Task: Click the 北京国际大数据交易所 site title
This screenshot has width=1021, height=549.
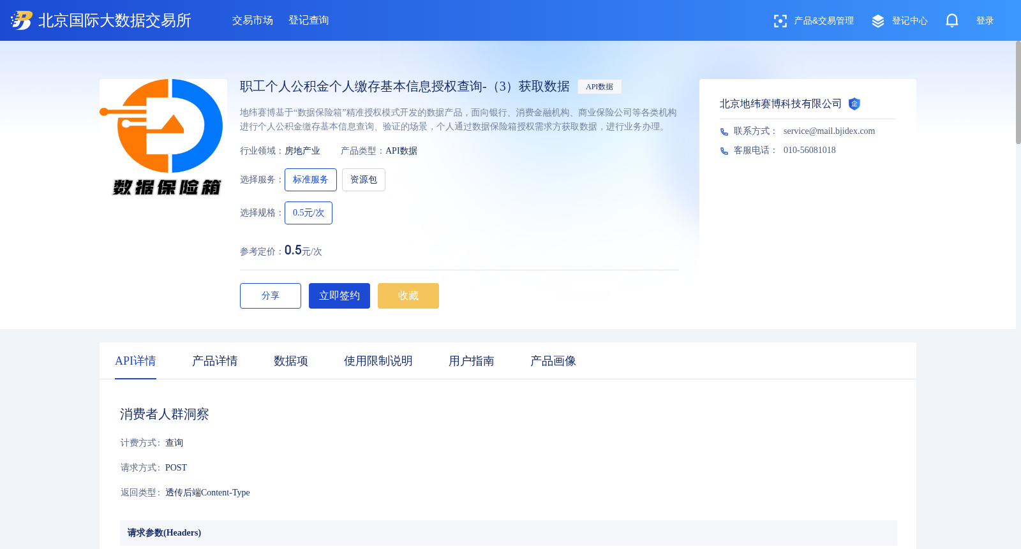Action: (x=115, y=20)
